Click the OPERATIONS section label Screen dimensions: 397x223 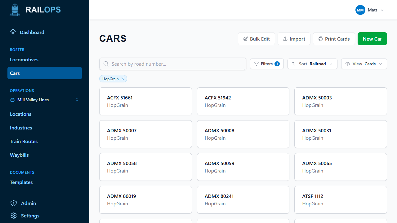(22, 90)
